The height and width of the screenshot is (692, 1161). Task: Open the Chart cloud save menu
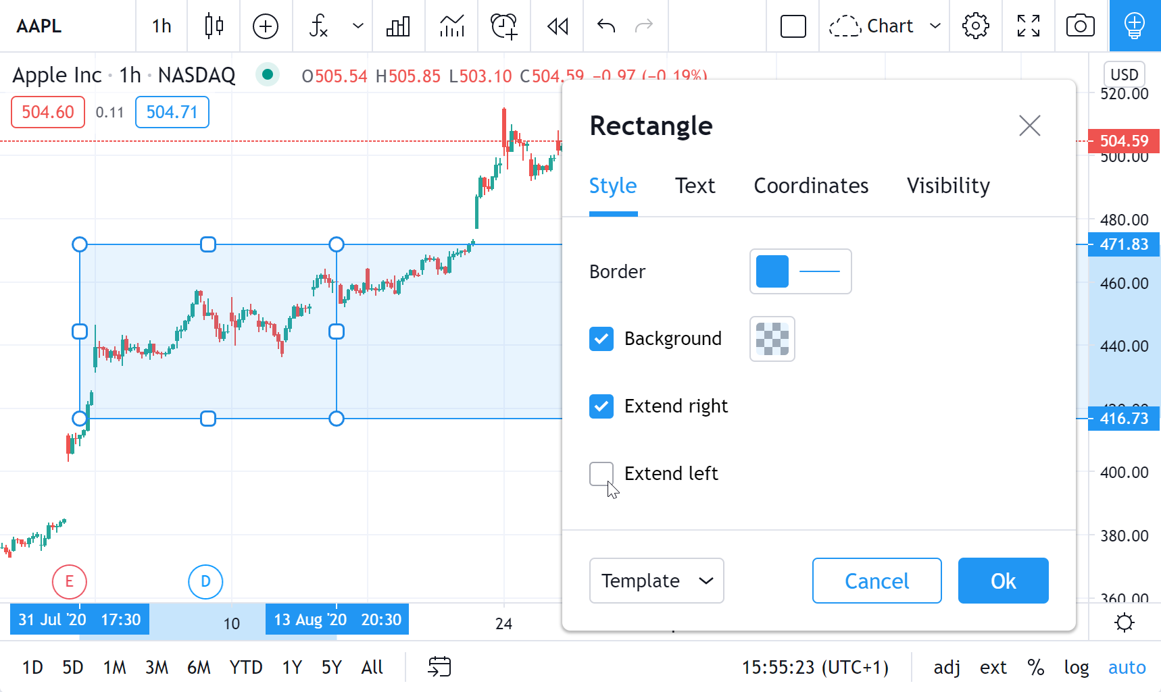point(885,26)
